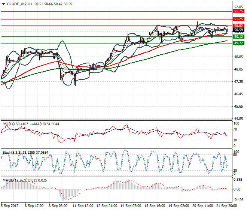
Task: Click the 20 Sep 11:00 time label
Action: click(x=203, y=206)
